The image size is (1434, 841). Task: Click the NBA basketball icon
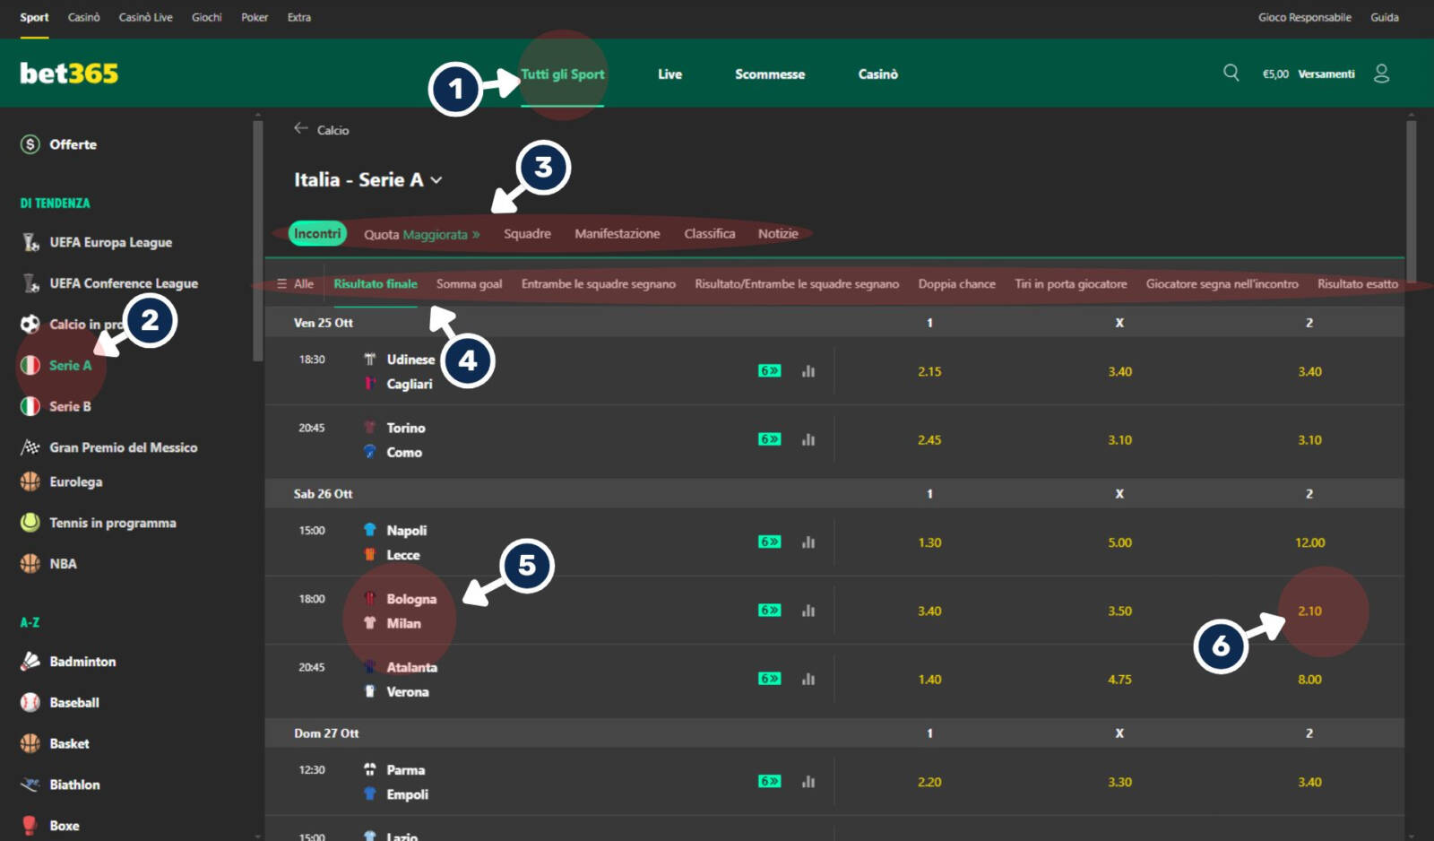click(x=30, y=564)
